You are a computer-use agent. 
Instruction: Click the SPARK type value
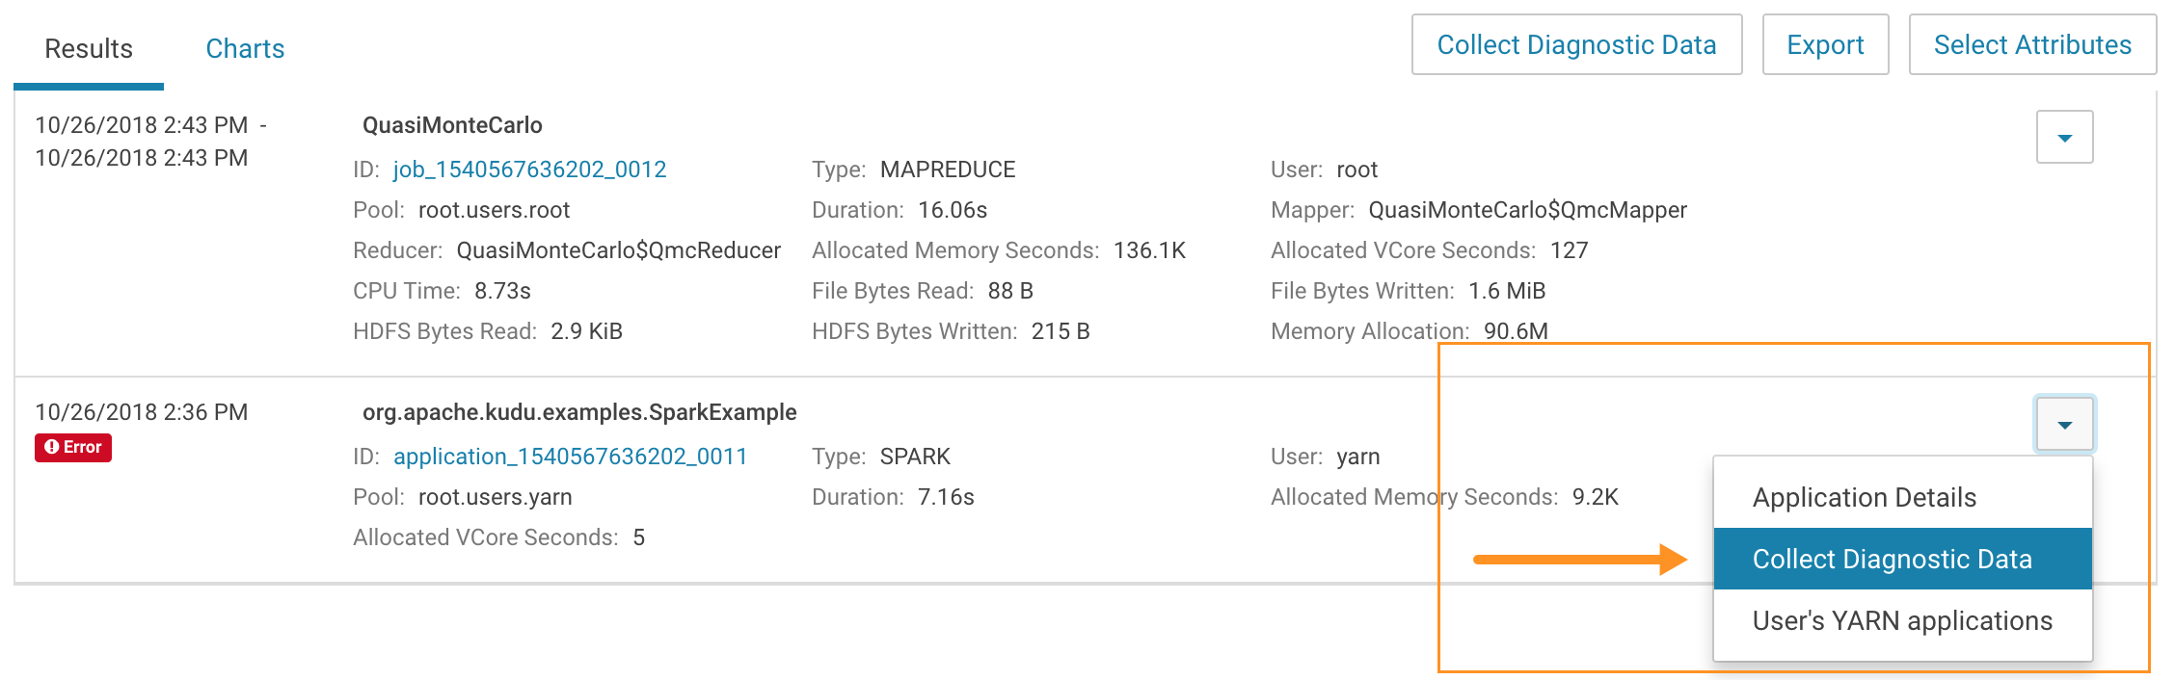click(915, 457)
